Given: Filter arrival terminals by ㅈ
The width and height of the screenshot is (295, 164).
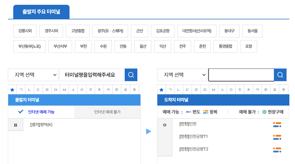Looking at the screenshot, I should (240, 90).
